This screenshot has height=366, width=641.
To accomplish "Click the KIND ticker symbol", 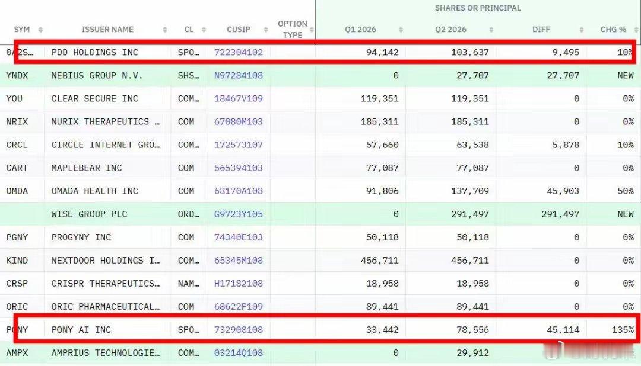I will (17, 261).
